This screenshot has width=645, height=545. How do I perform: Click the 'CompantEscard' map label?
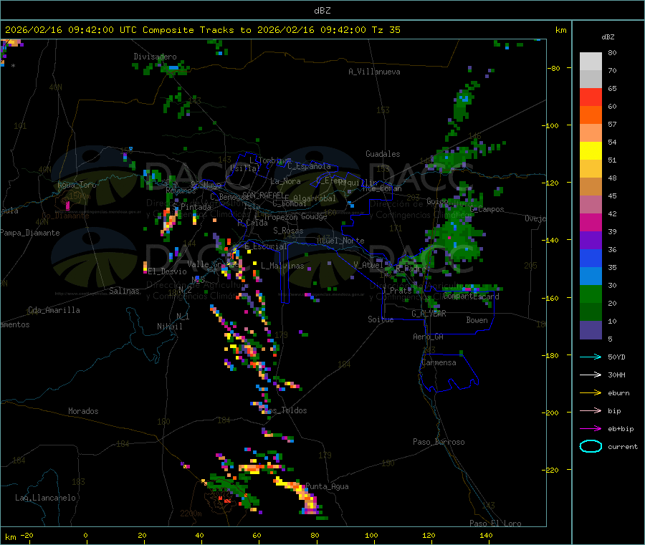(x=472, y=296)
